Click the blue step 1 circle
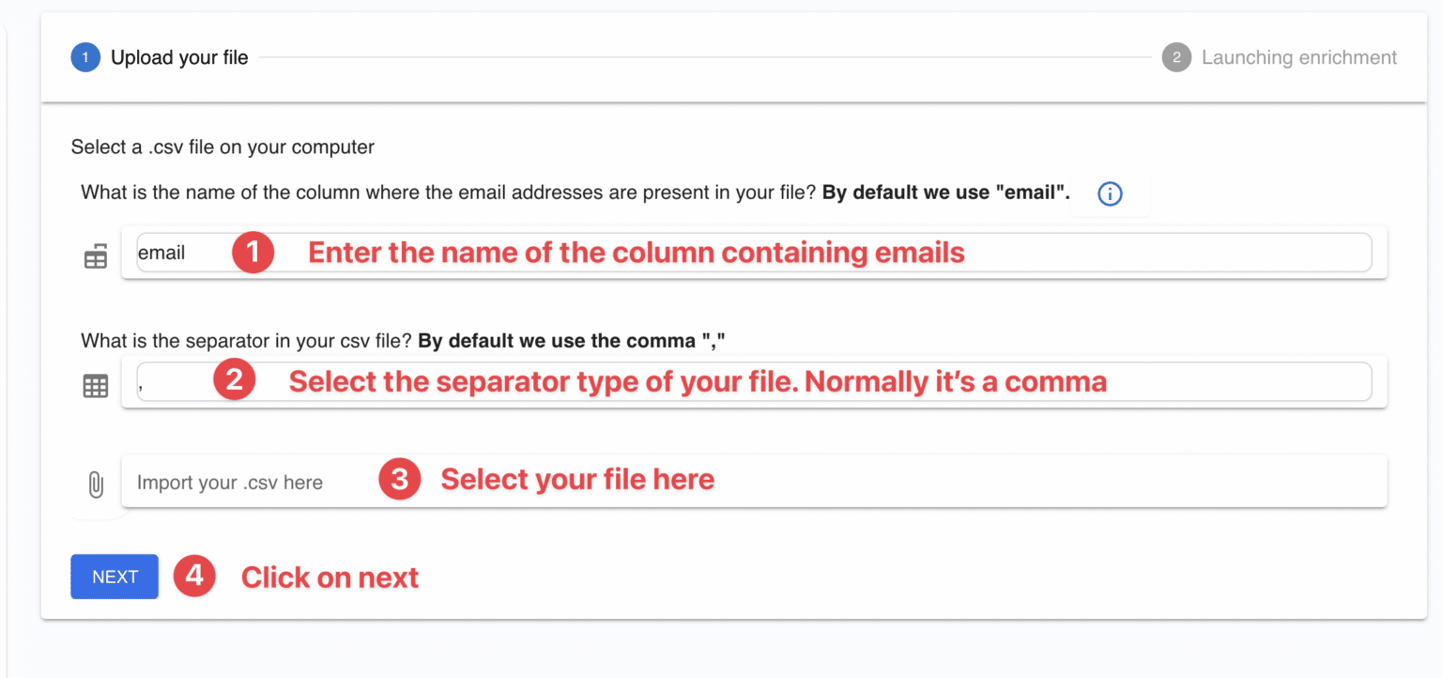Viewport: 1442px width, 678px height. (x=84, y=57)
